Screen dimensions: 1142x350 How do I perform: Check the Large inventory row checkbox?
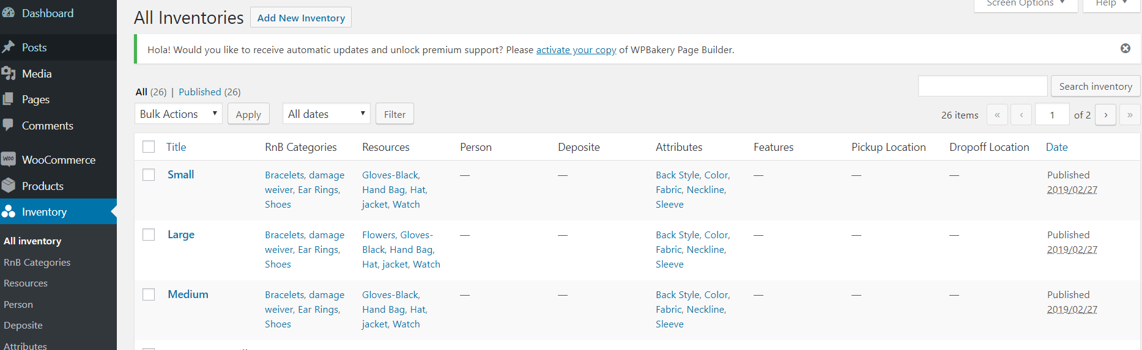click(149, 235)
